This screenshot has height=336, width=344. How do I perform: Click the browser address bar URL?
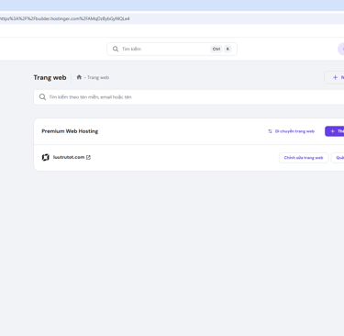(x=65, y=18)
